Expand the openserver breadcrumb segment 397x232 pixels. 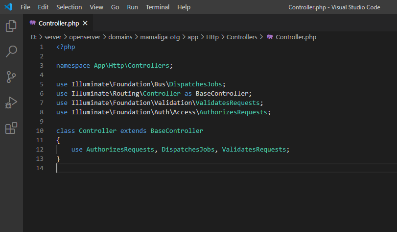point(85,37)
